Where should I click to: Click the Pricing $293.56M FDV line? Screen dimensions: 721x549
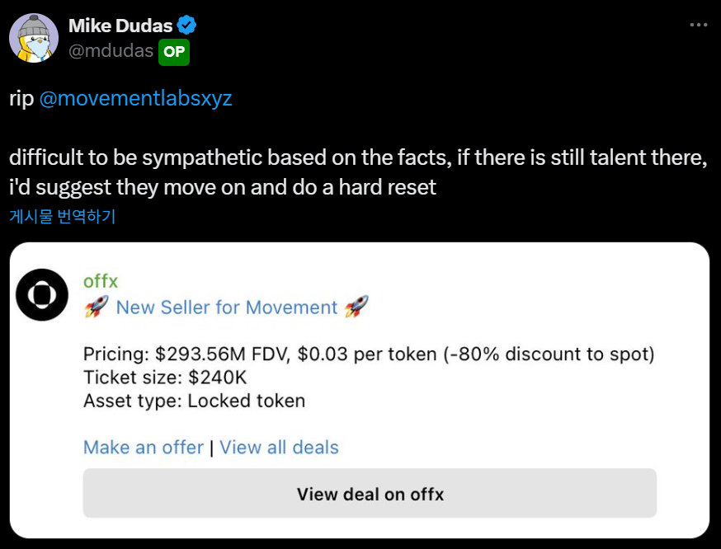368,354
